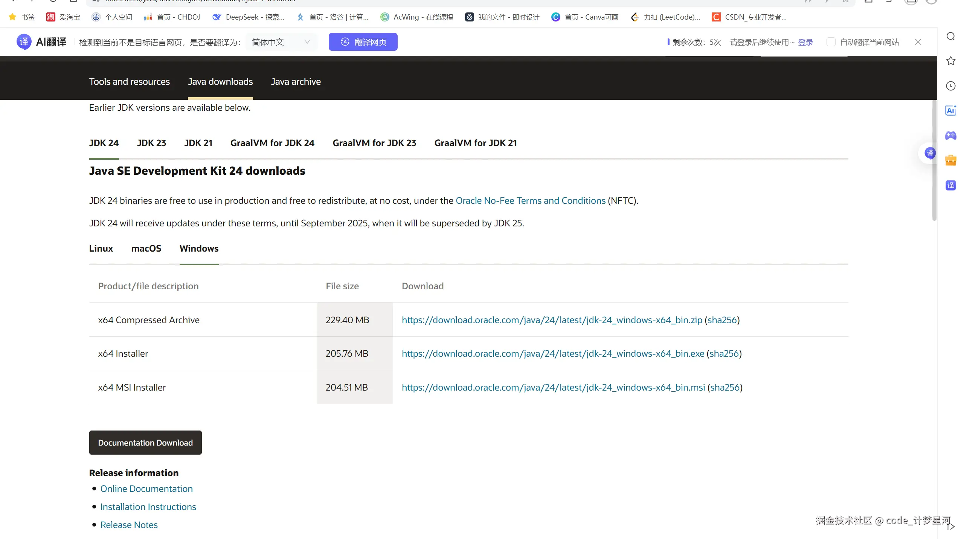This screenshot has width=964, height=539.
Task: Open the AI assistant sidebar icon
Action: coord(950,111)
